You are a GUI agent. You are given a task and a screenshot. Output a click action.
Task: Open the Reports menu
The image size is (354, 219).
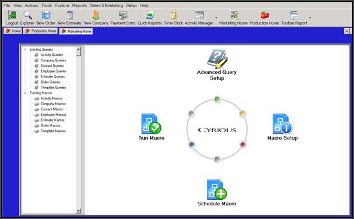80,5
